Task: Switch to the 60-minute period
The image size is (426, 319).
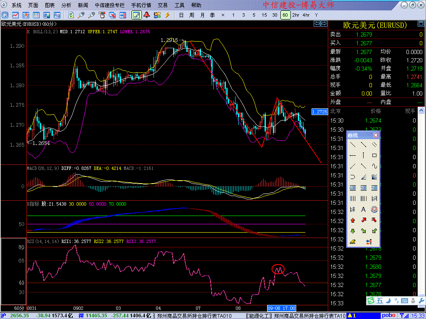Action: point(285,15)
